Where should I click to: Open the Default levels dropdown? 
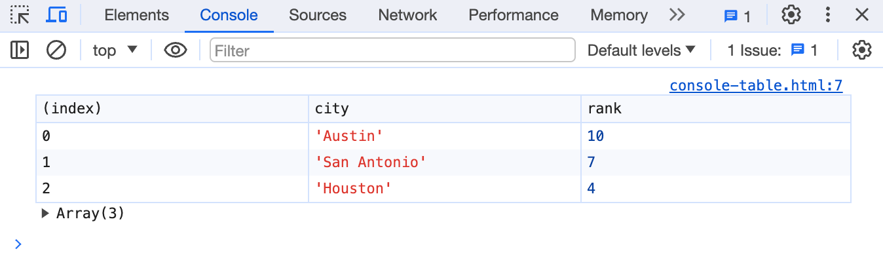pos(641,50)
